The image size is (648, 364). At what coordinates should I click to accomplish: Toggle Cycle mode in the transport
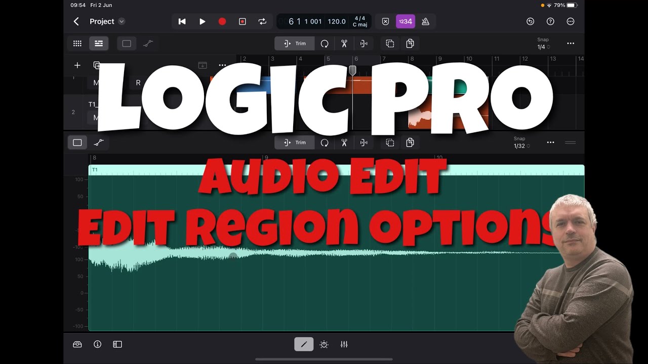tap(262, 21)
